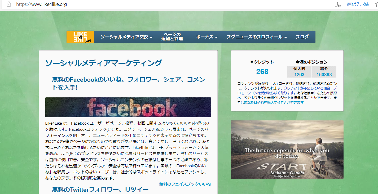Expand ソーシャルメディア交換 dropdown menu
The height and width of the screenshot is (194, 378).
(x=126, y=37)
